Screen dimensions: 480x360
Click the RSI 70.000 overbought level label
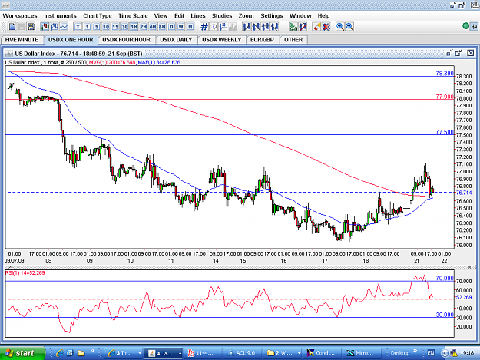tap(445, 279)
